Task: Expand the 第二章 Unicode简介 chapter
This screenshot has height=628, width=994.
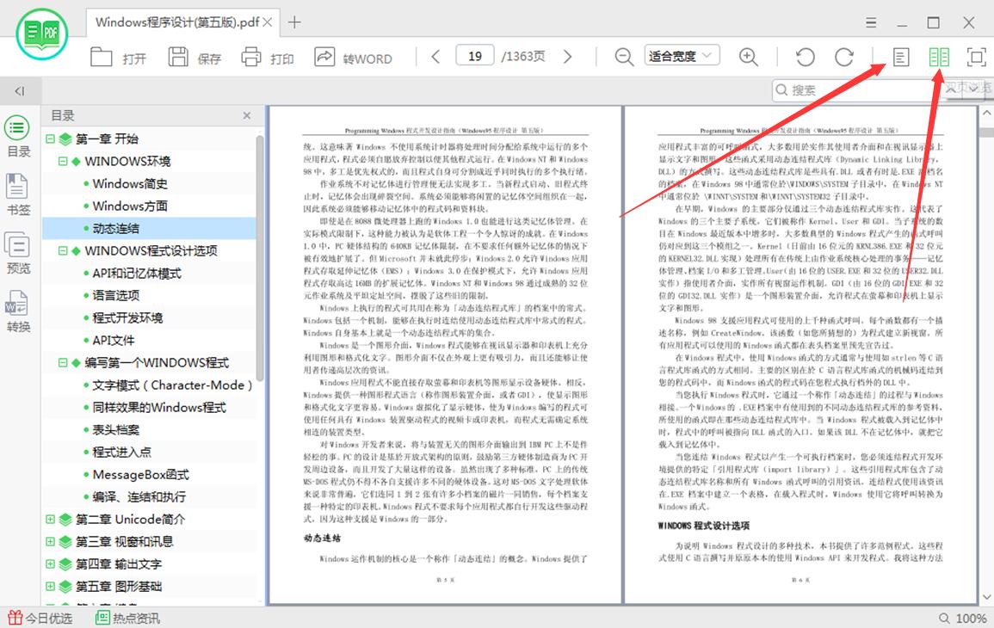Action: coord(50,519)
